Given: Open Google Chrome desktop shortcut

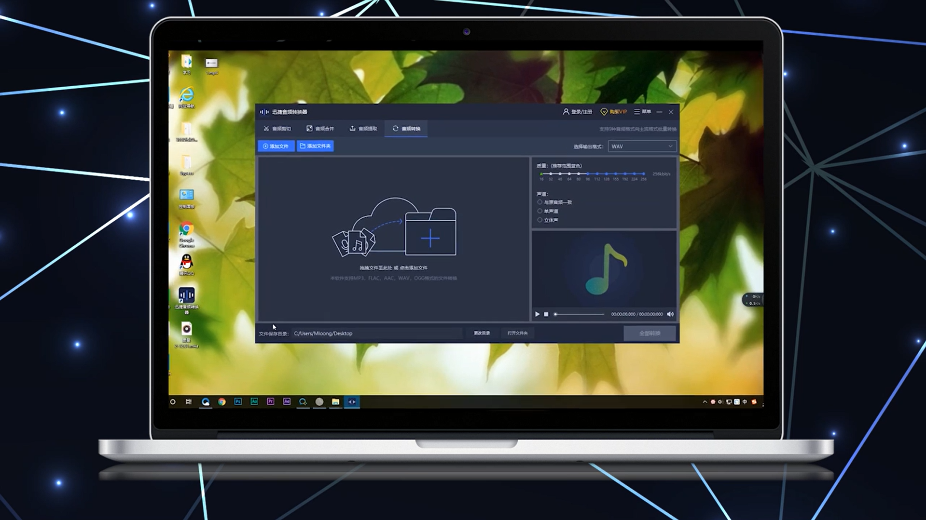Looking at the screenshot, I should pyautogui.click(x=186, y=235).
